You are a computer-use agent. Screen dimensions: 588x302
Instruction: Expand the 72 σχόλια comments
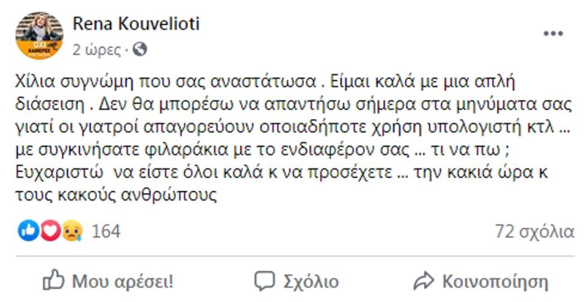535,231
